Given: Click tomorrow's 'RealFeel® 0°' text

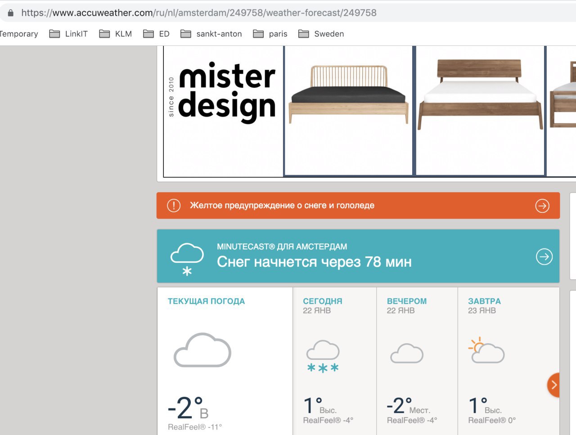Looking at the screenshot, I should pyautogui.click(x=492, y=420).
